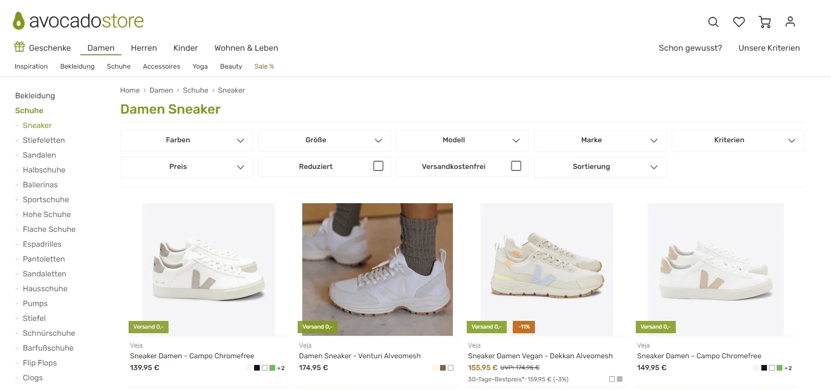831x389 pixels.
Task: Choose green swatch on 149,95 € Campo sneaker
Action: pos(779,368)
